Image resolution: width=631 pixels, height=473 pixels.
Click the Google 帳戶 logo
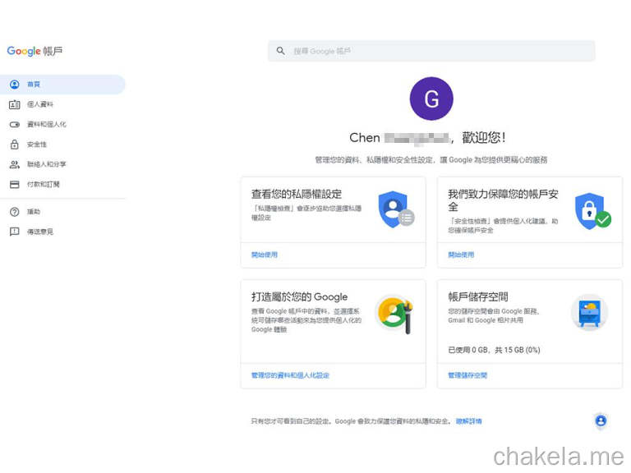coord(35,51)
